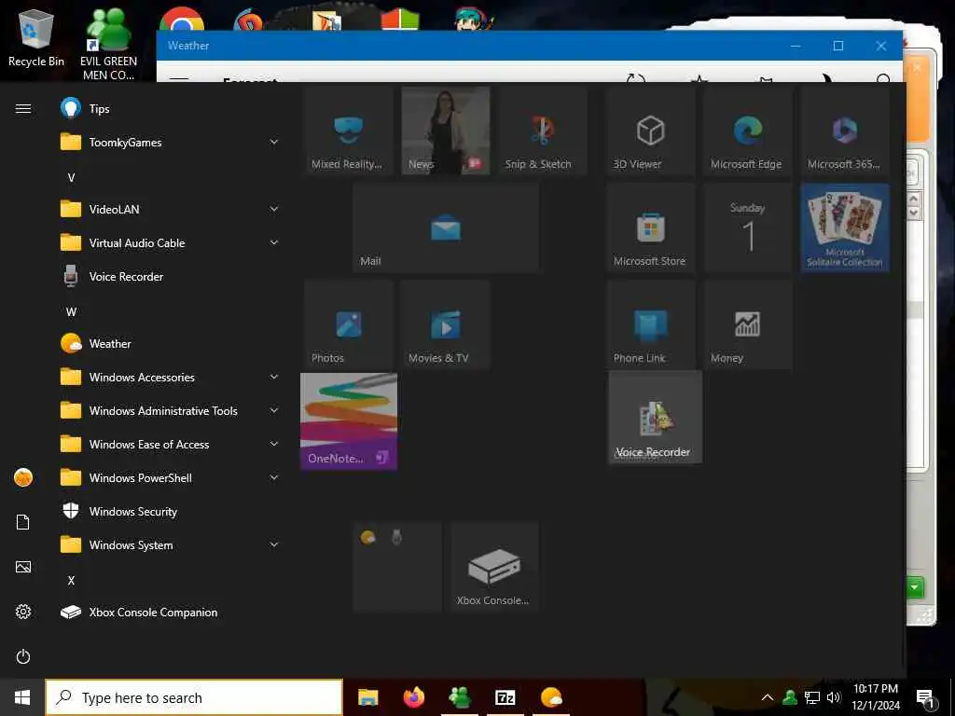Open the user account icon in Start
Viewport: 955px width, 716px height.
pyautogui.click(x=23, y=477)
